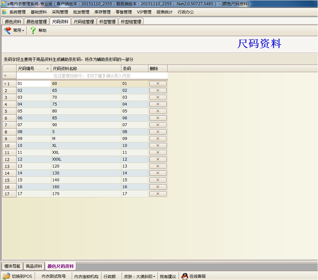Screen dimensions: 318x280
Task: Click the 删除 column header
Action: 158,68
